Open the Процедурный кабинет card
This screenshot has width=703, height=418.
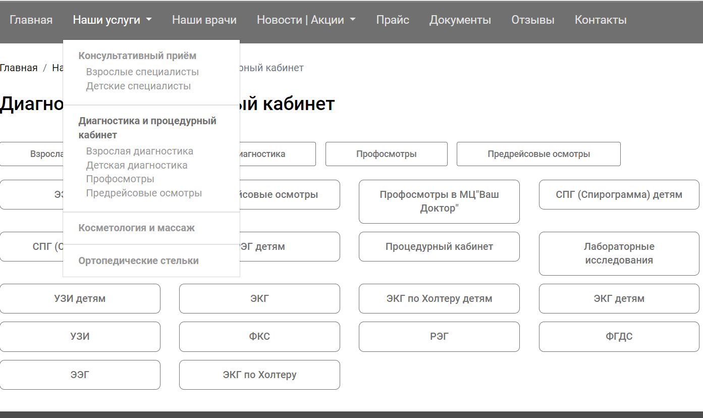439,247
